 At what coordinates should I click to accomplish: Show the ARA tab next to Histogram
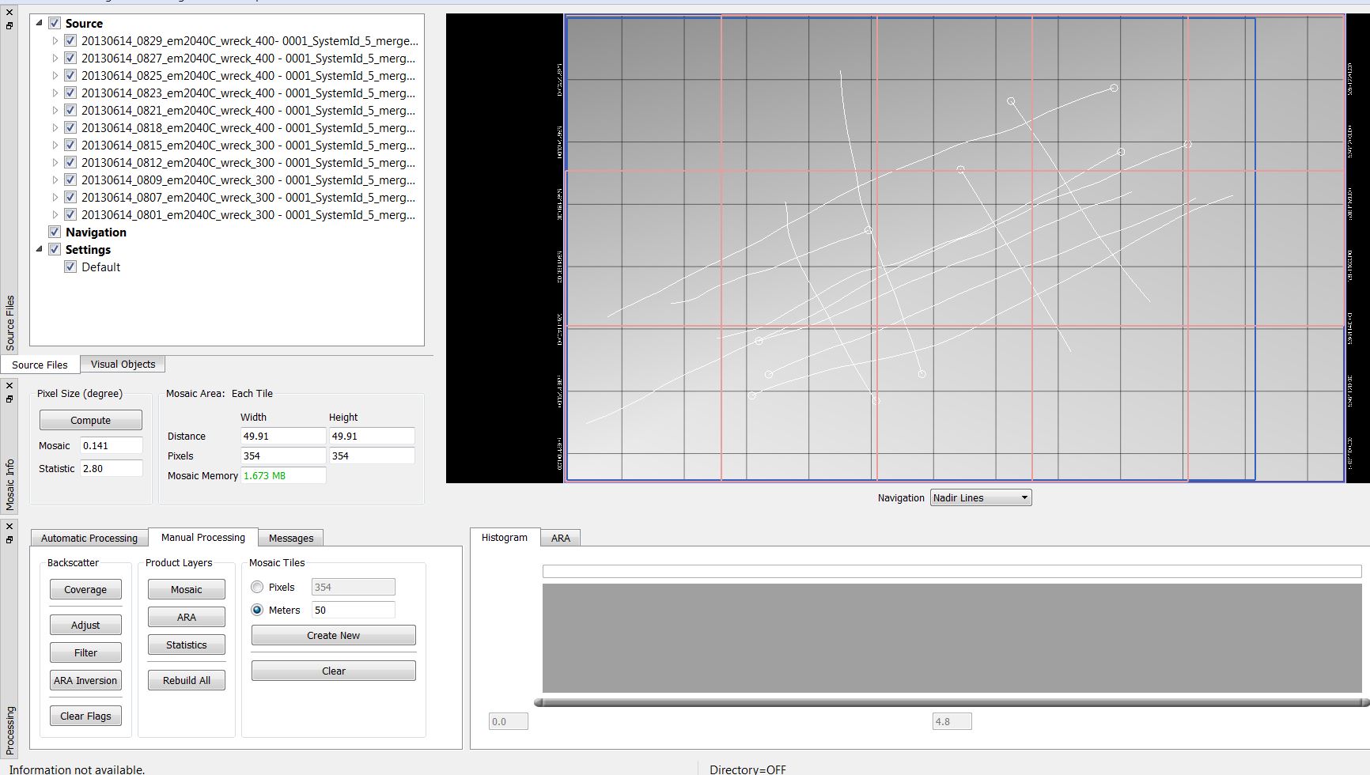click(560, 538)
